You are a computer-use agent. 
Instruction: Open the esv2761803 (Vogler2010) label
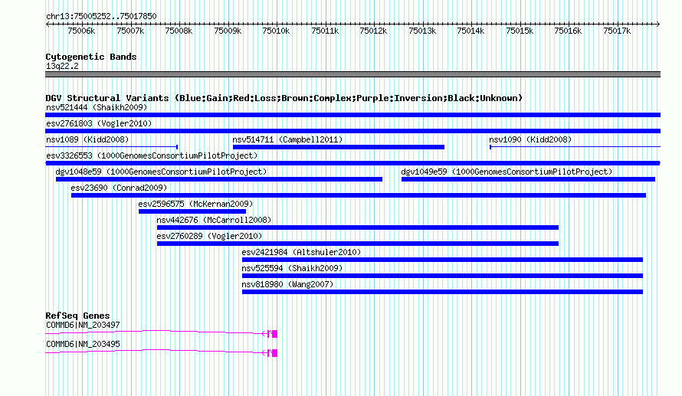(x=99, y=123)
